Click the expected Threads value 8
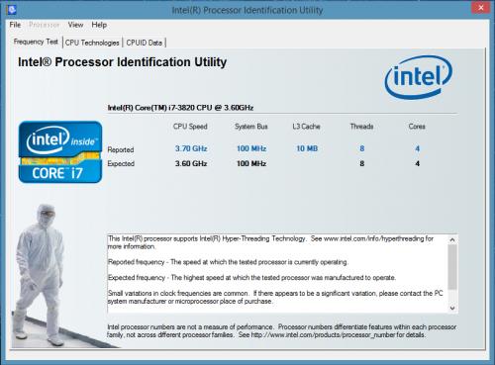The width and height of the screenshot is (495, 365). pyautogui.click(x=362, y=163)
